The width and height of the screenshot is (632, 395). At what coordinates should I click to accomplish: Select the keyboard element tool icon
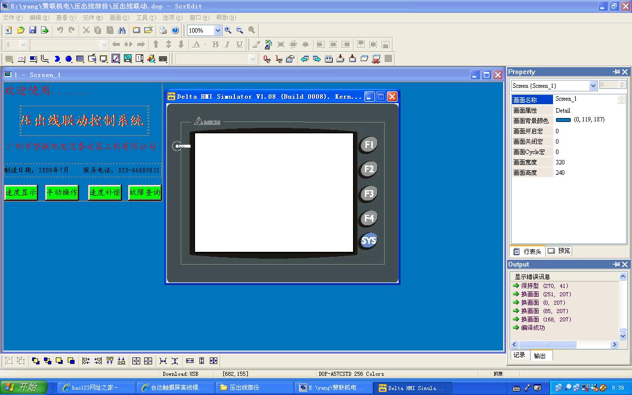pyautogui.click(x=163, y=59)
